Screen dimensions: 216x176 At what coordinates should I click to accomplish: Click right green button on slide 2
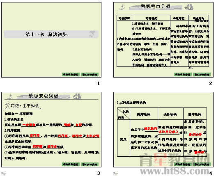(x=202, y=75)
